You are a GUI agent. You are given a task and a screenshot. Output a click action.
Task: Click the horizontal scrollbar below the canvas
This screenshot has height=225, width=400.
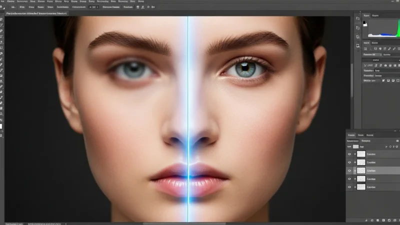click(x=184, y=223)
